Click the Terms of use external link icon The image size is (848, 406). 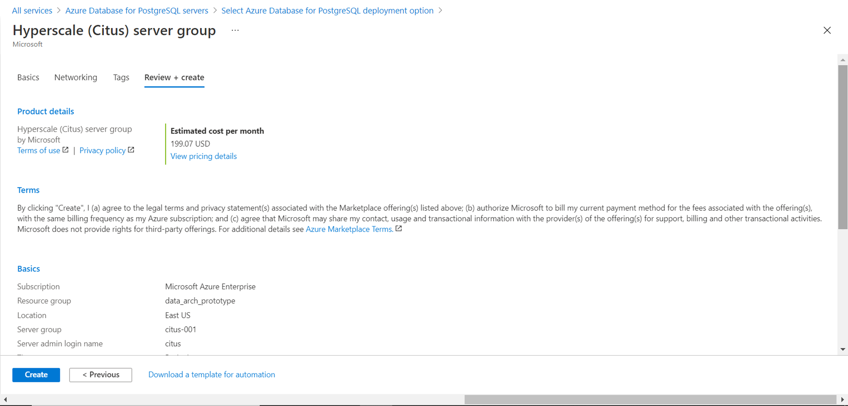65,150
